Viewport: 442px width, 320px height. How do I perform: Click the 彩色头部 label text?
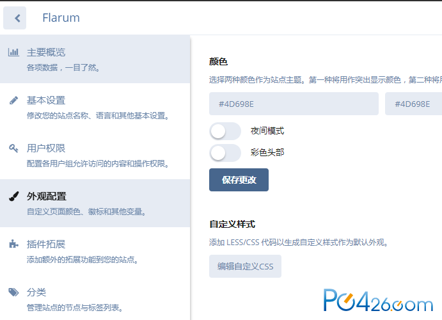tap(267, 152)
